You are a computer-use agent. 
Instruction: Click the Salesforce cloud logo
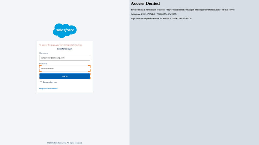pyautogui.click(x=64, y=30)
